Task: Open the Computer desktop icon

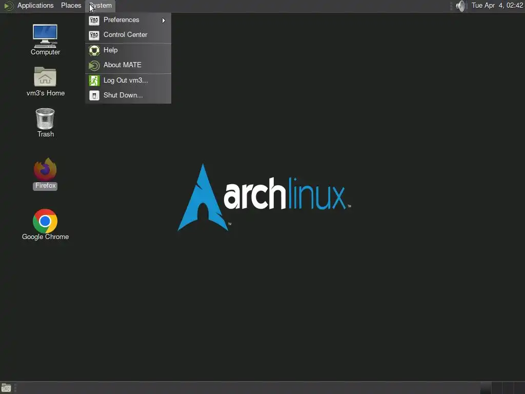Action: click(x=45, y=36)
